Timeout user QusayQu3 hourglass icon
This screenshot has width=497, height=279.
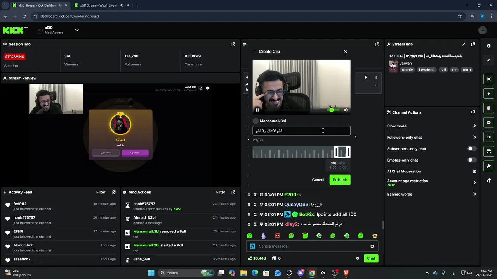pos(255,205)
